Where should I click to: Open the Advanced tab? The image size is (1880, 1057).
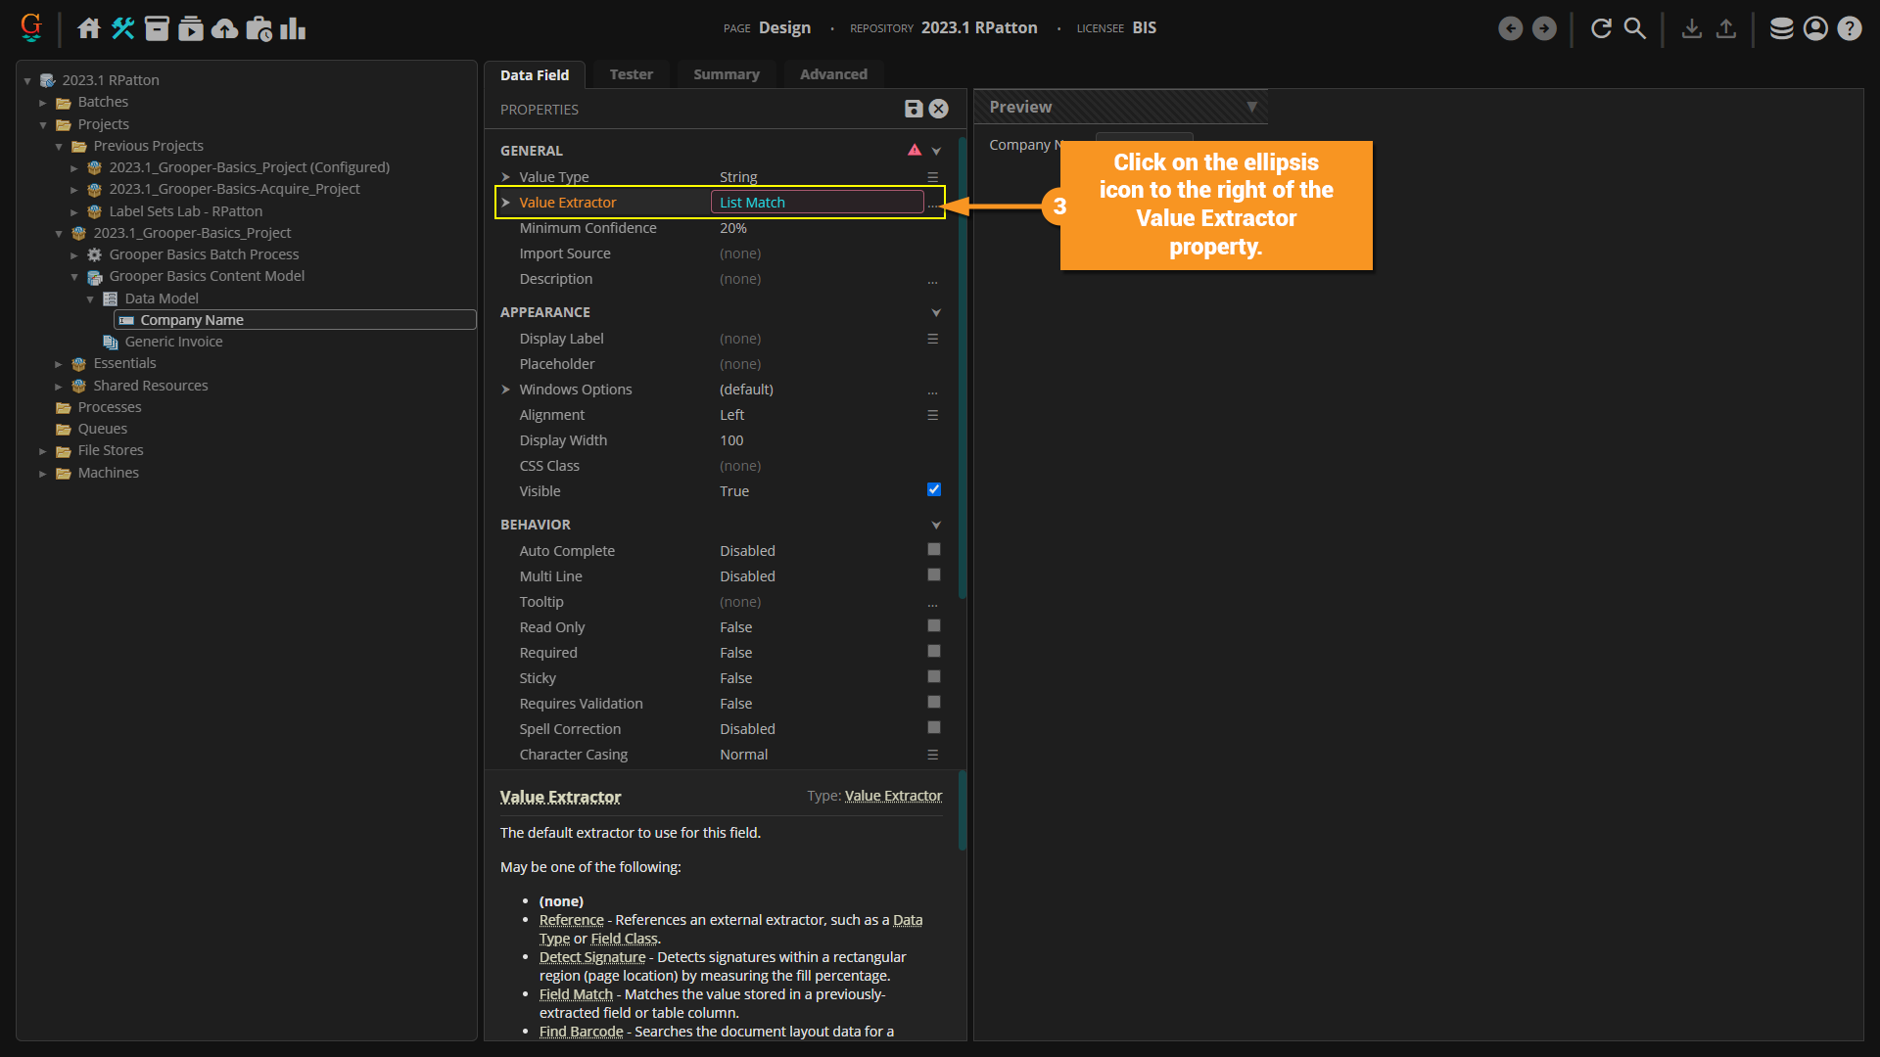833,74
